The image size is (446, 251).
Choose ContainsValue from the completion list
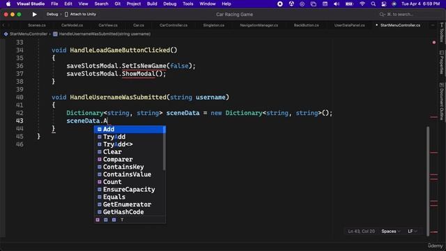click(x=129, y=174)
